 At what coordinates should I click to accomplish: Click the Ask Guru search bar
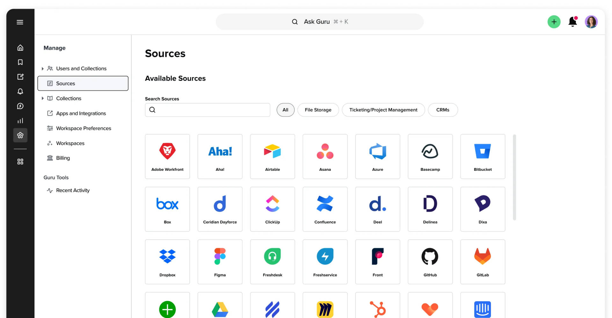point(319,22)
